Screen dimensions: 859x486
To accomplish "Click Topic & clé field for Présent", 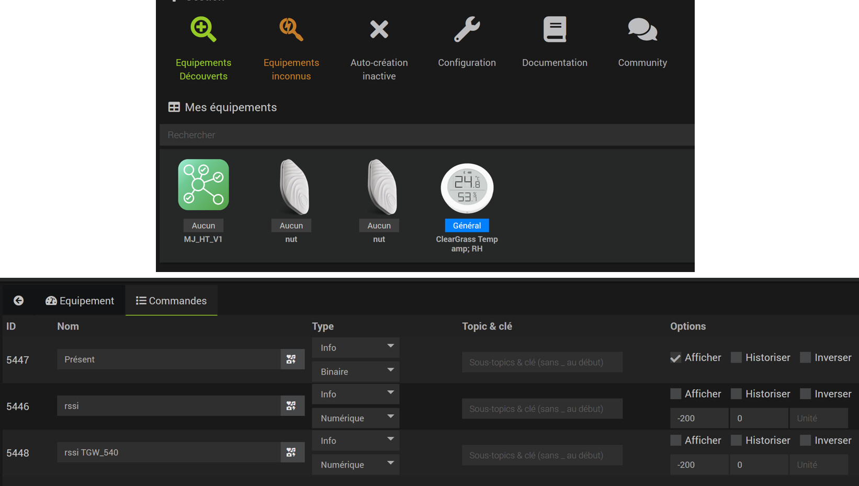I will [542, 362].
